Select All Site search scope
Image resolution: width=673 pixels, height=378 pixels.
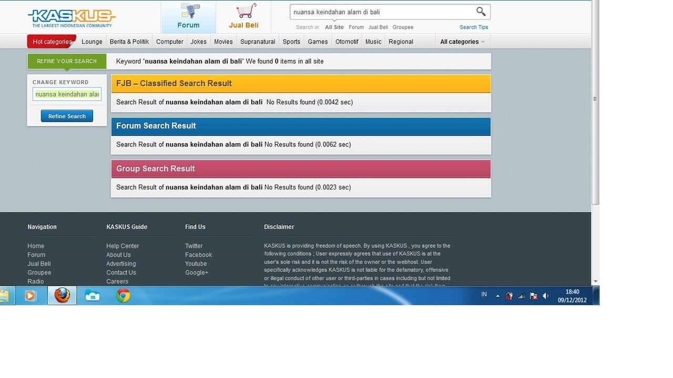[x=334, y=27]
